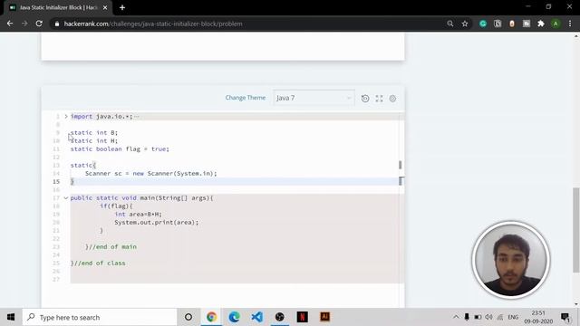The image size is (580, 326).
Task: Click the 'static int B;' line
Action: coord(94,133)
